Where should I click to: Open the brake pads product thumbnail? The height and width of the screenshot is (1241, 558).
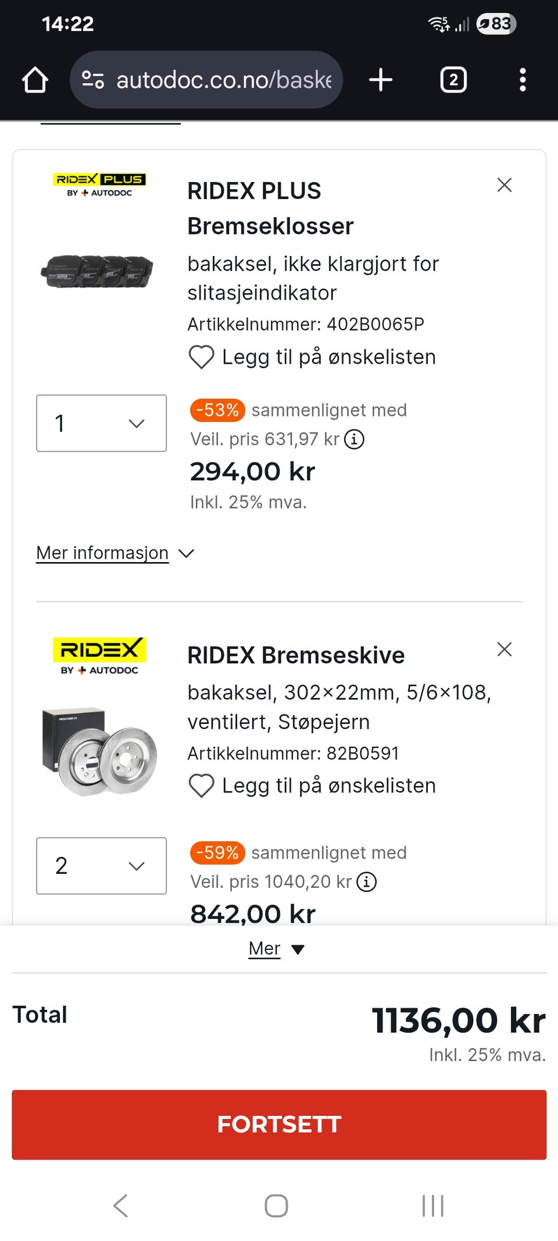[98, 271]
